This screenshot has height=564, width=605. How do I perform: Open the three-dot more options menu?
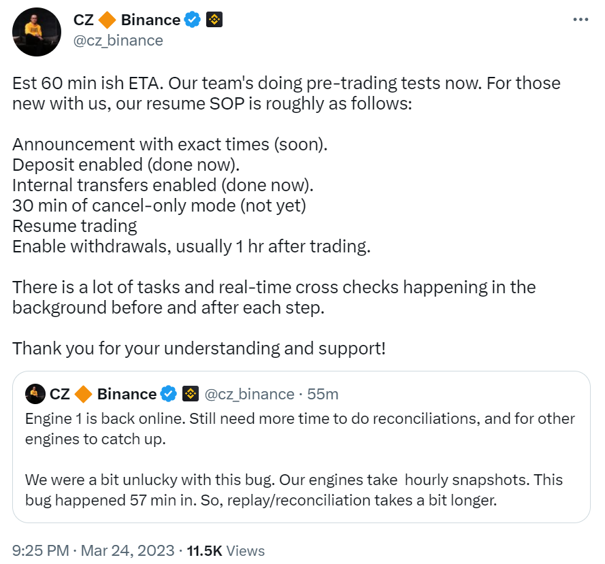tap(580, 19)
